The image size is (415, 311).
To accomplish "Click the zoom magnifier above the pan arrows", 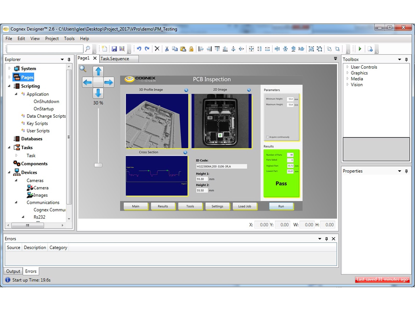I will (83, 69).
